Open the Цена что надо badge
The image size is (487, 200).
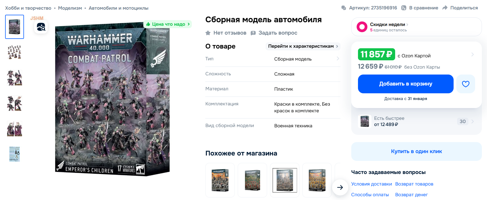tap(168, 24)
